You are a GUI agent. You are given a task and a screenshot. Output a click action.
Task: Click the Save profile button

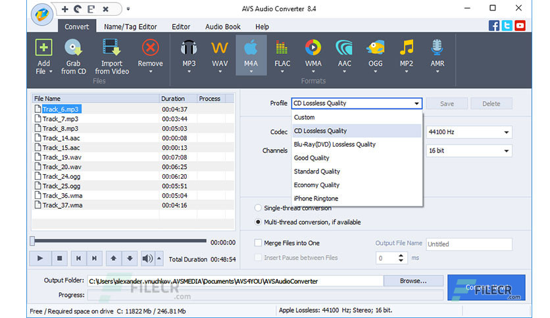pos(447,104)
